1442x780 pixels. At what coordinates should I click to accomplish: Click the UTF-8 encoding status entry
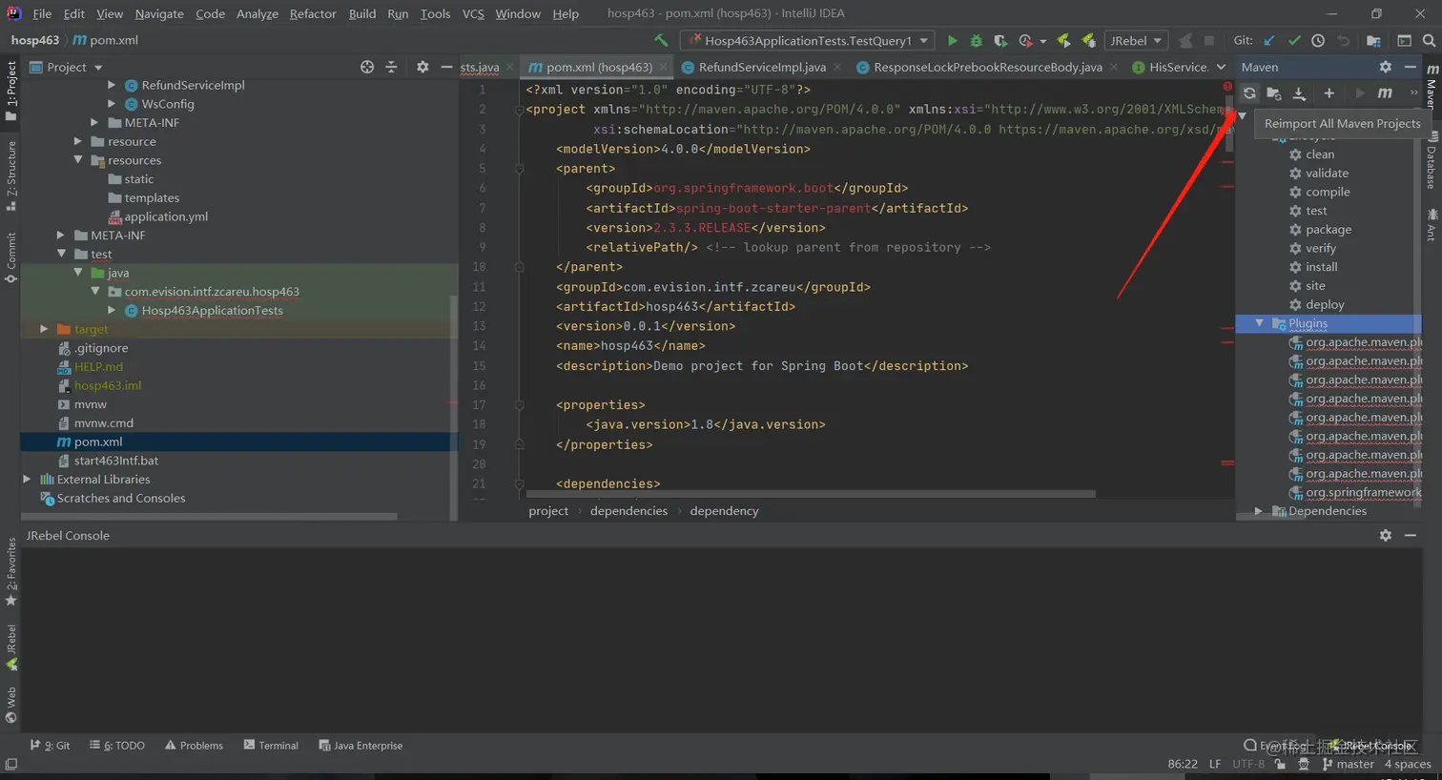[x=1248, y=764]
